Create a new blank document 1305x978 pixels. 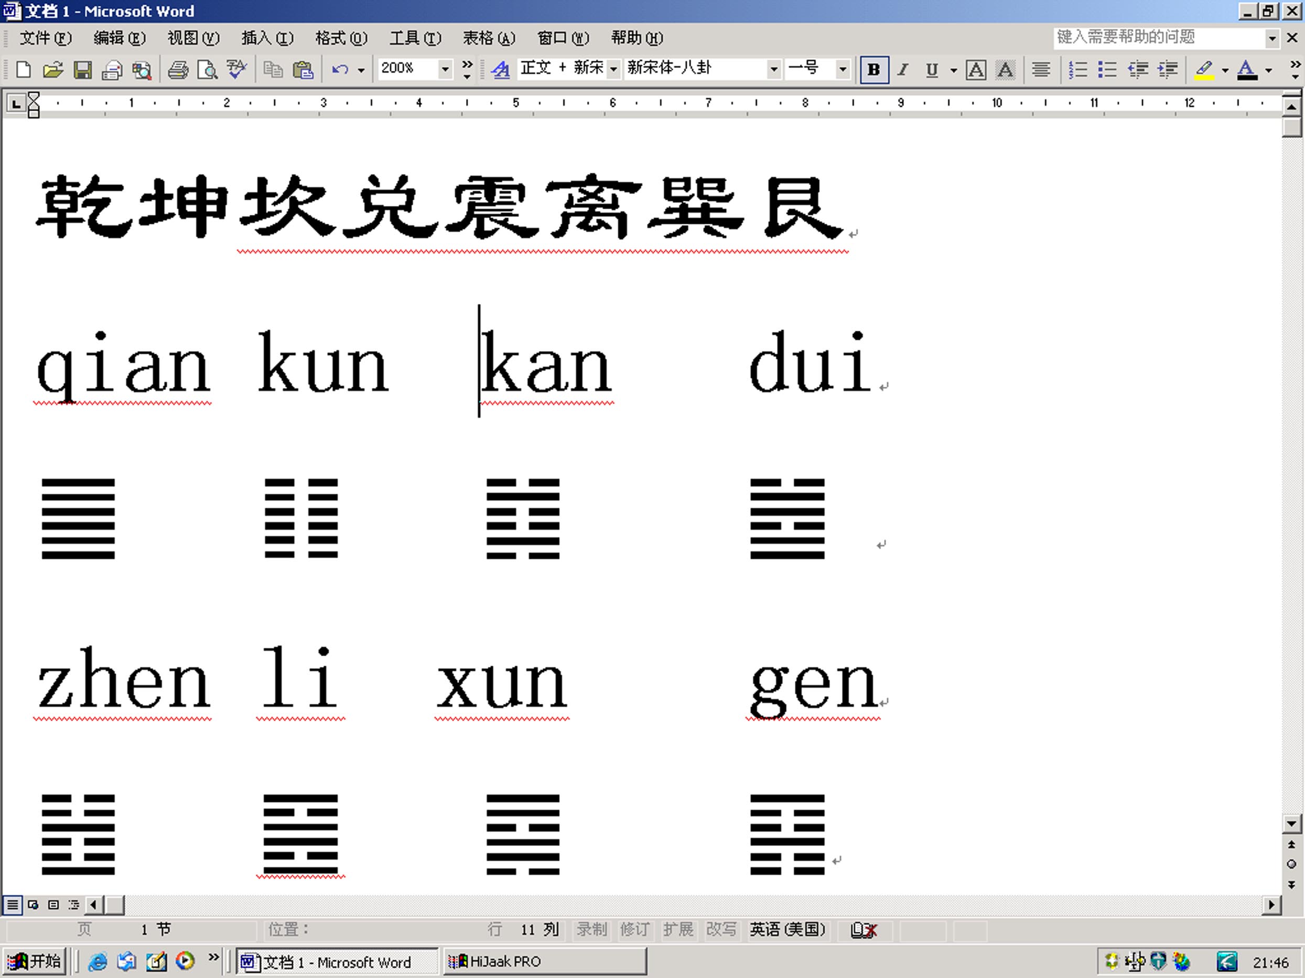[24, 70]
